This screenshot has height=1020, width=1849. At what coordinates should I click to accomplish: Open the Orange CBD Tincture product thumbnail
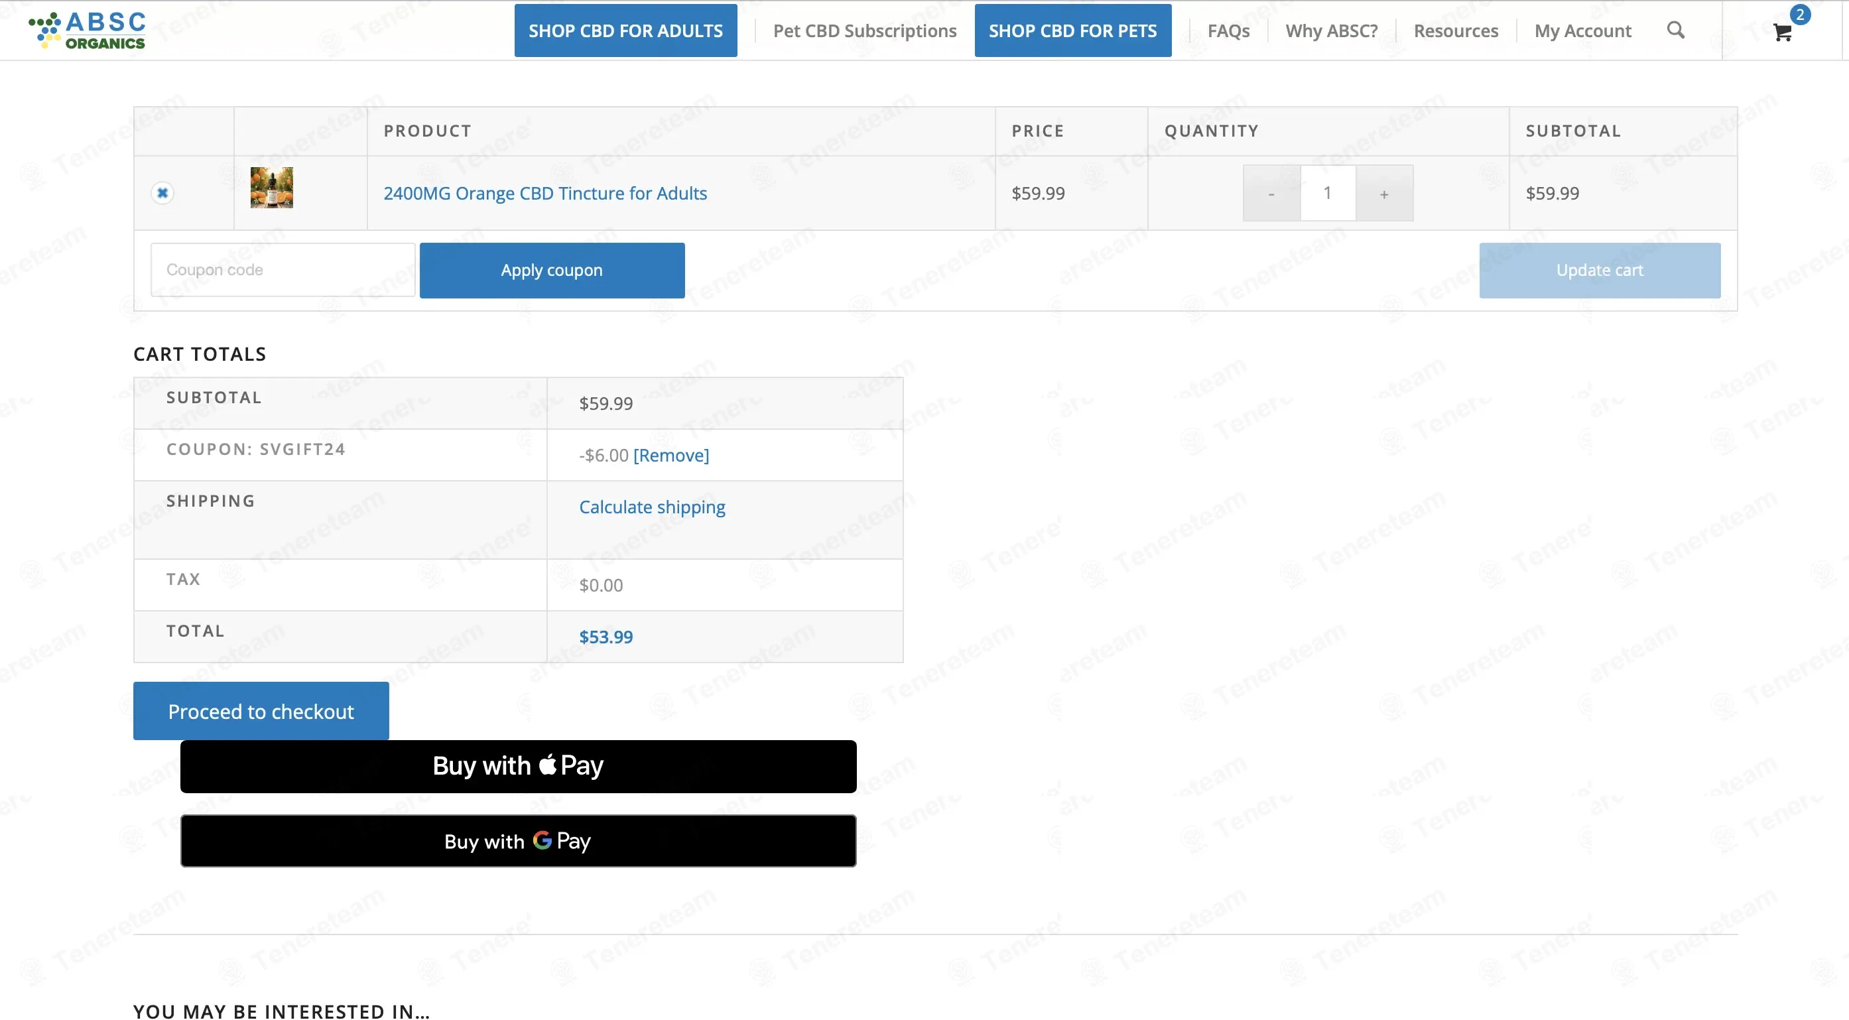[x=271, y=187]
